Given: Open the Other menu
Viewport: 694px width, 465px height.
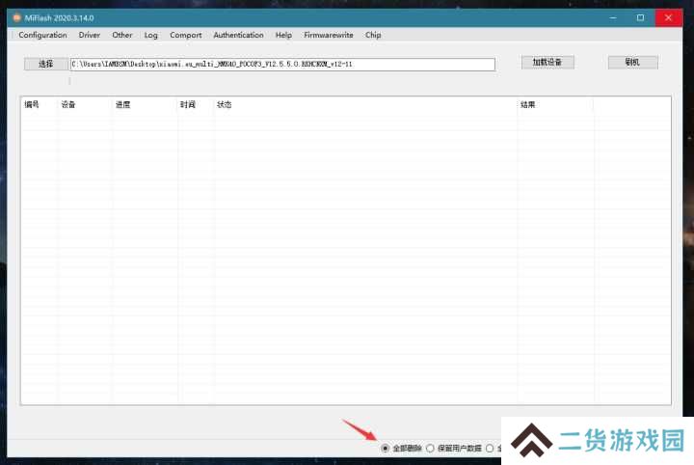Looking at the screenshot, I should coord(122,35).
